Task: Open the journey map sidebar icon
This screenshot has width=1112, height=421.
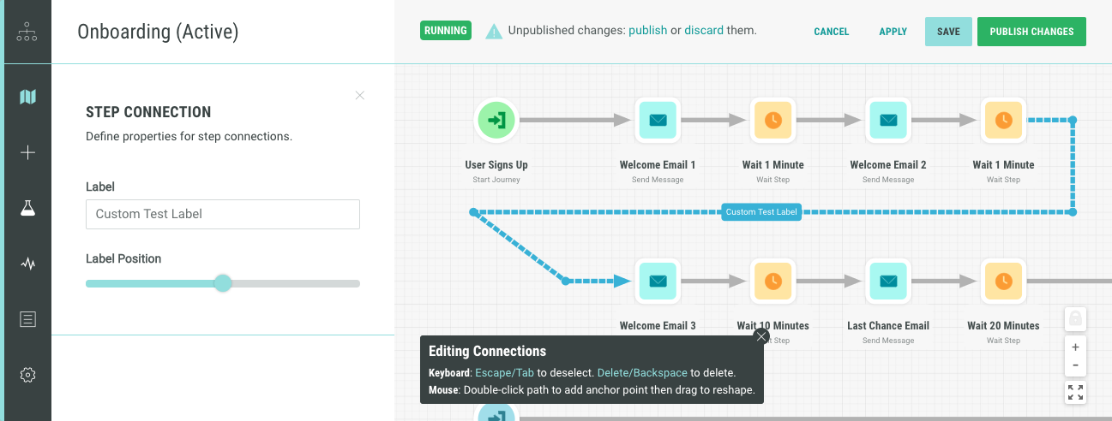Action: click(27, 97)
